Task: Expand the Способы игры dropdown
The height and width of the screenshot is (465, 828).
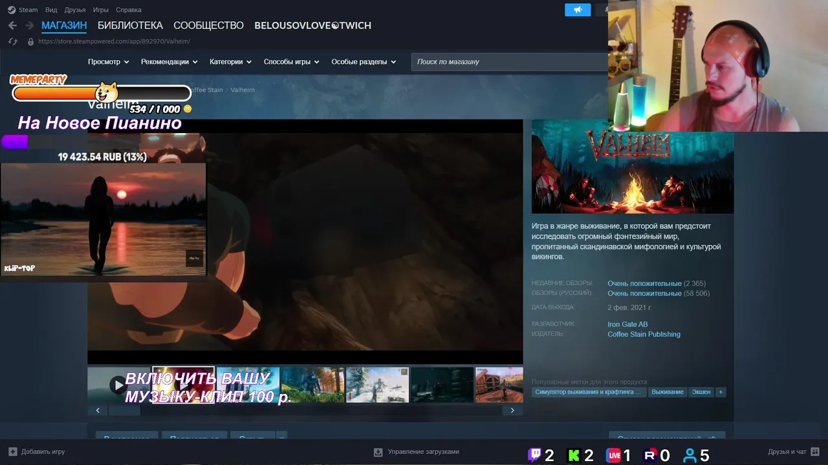Action: [x=292, y=62]
